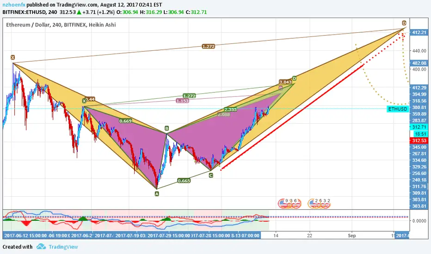Image resolution: width=431 pixels, height=254 pixels.
Task: Select the green X pattern point label
Action: [x=84, y=101]
